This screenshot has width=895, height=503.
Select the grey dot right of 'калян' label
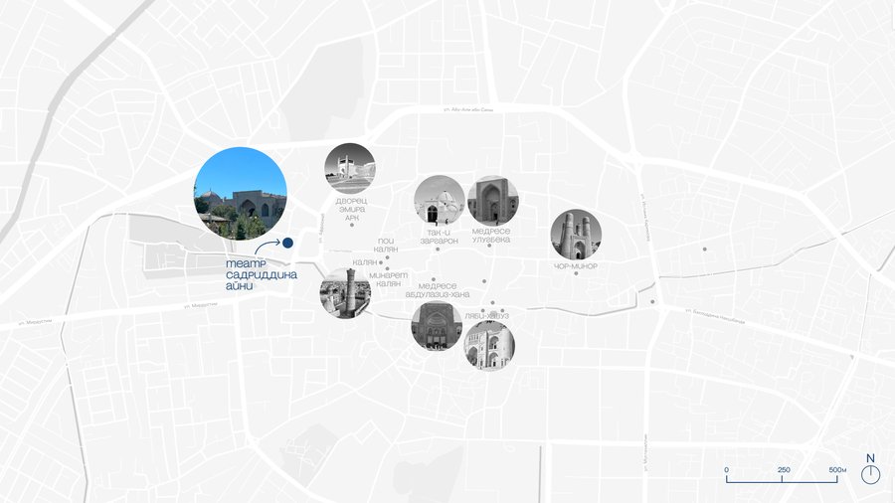[x=381, y=262]
